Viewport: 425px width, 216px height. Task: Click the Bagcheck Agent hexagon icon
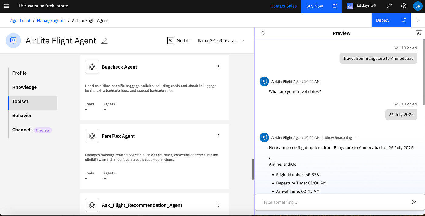92,67
